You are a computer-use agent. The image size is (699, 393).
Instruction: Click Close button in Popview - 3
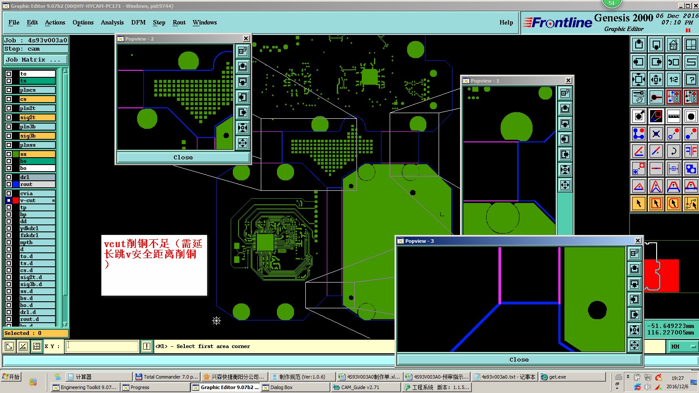pos(519,359)
